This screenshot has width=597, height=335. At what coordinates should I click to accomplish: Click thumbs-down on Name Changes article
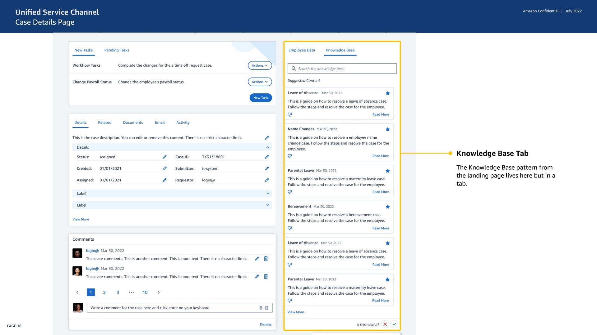pyautogui.click(x=290, y=156)
